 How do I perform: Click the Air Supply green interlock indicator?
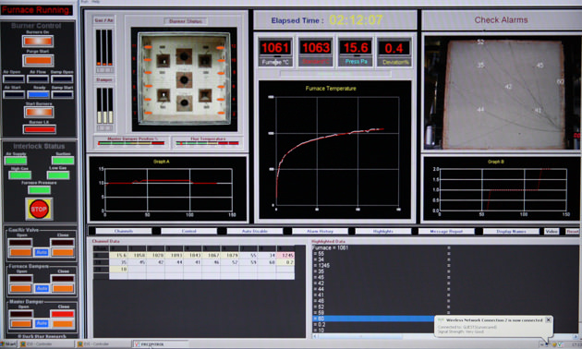click(x=16, y=161)
